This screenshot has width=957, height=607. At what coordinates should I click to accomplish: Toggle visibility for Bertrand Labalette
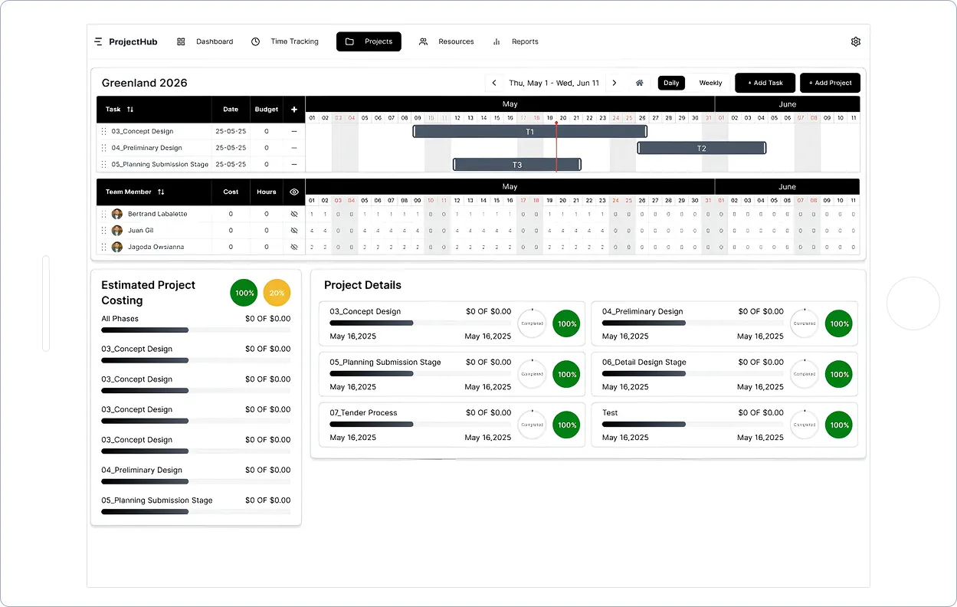(x=294, y=214)
